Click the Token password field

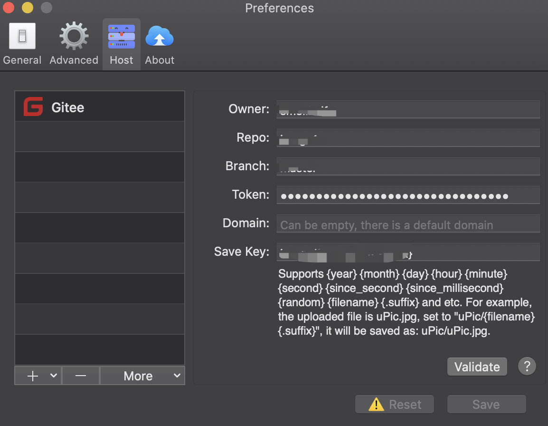(408, 195)
